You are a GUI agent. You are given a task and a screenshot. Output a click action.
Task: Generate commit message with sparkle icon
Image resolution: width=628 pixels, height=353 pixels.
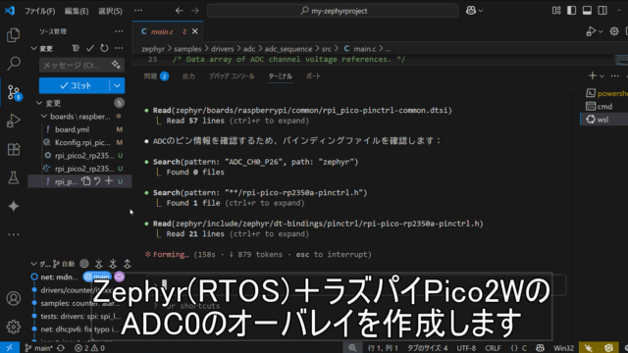pos(116,65)
